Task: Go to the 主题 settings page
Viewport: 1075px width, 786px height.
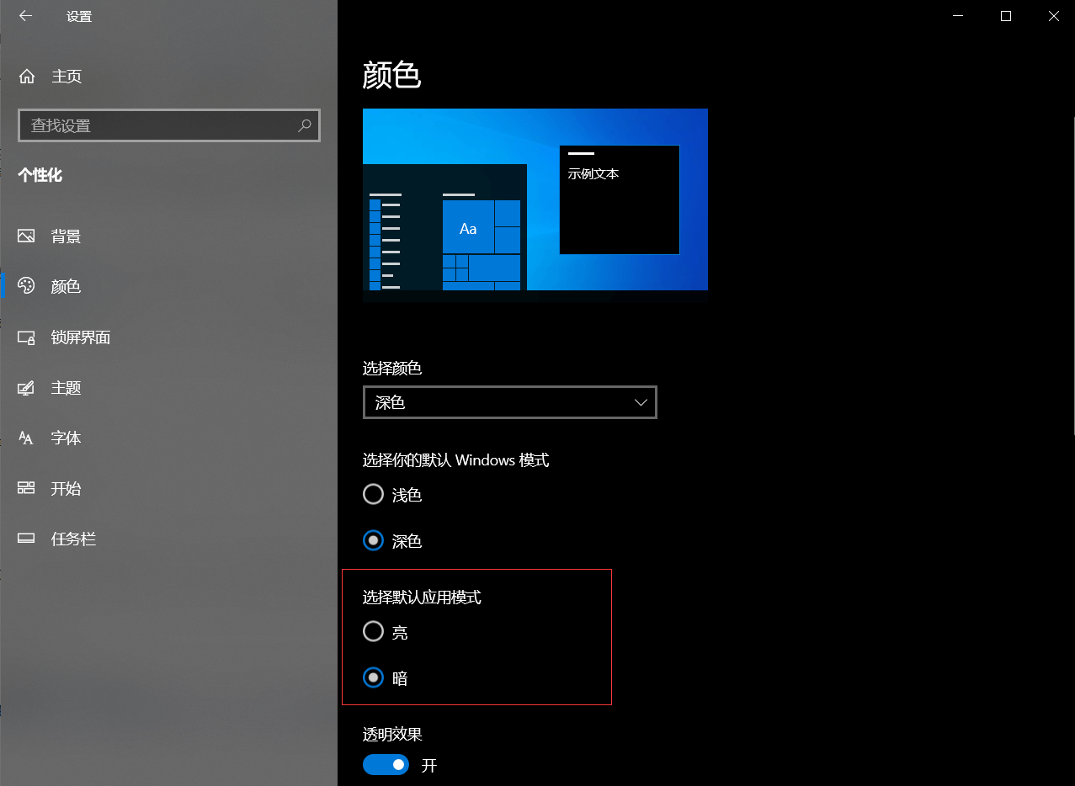Action: coord(66,388)
